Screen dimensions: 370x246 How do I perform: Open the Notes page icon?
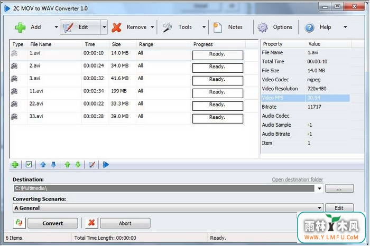[x=218, y=27]
